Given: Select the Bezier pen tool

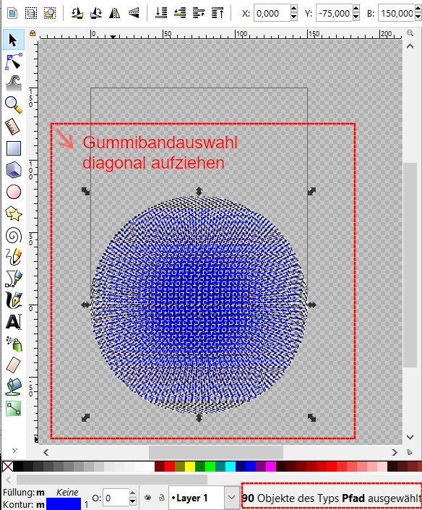Looking at the screenshot, I should coord(13,279).
